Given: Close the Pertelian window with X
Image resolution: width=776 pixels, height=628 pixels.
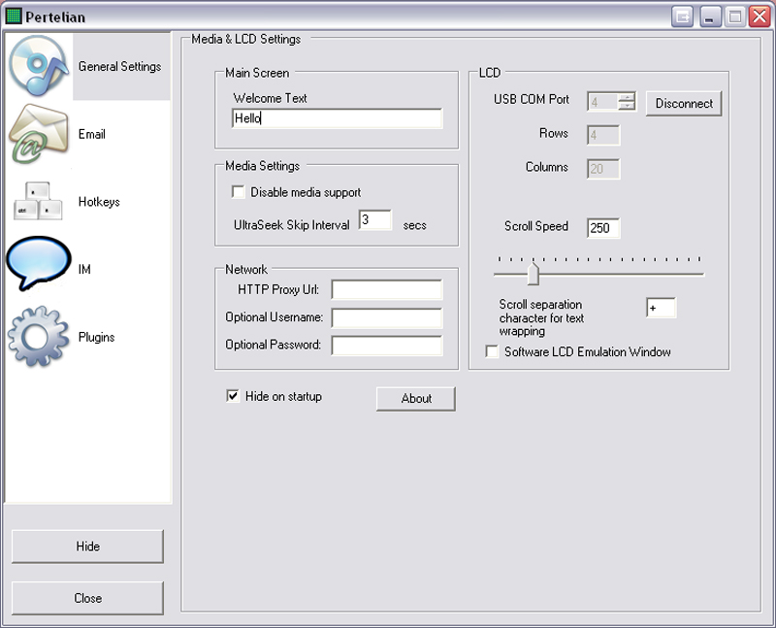Looking at the screenshot, I should click(x=760, y=17).
